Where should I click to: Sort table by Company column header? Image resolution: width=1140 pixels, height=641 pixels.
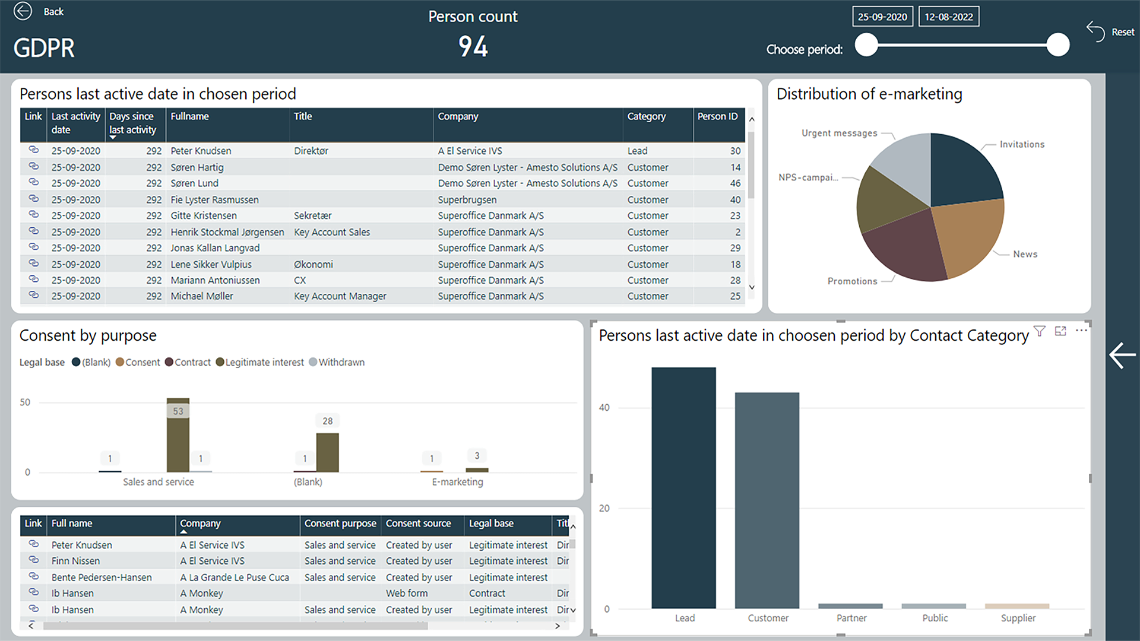click(458, 116)
